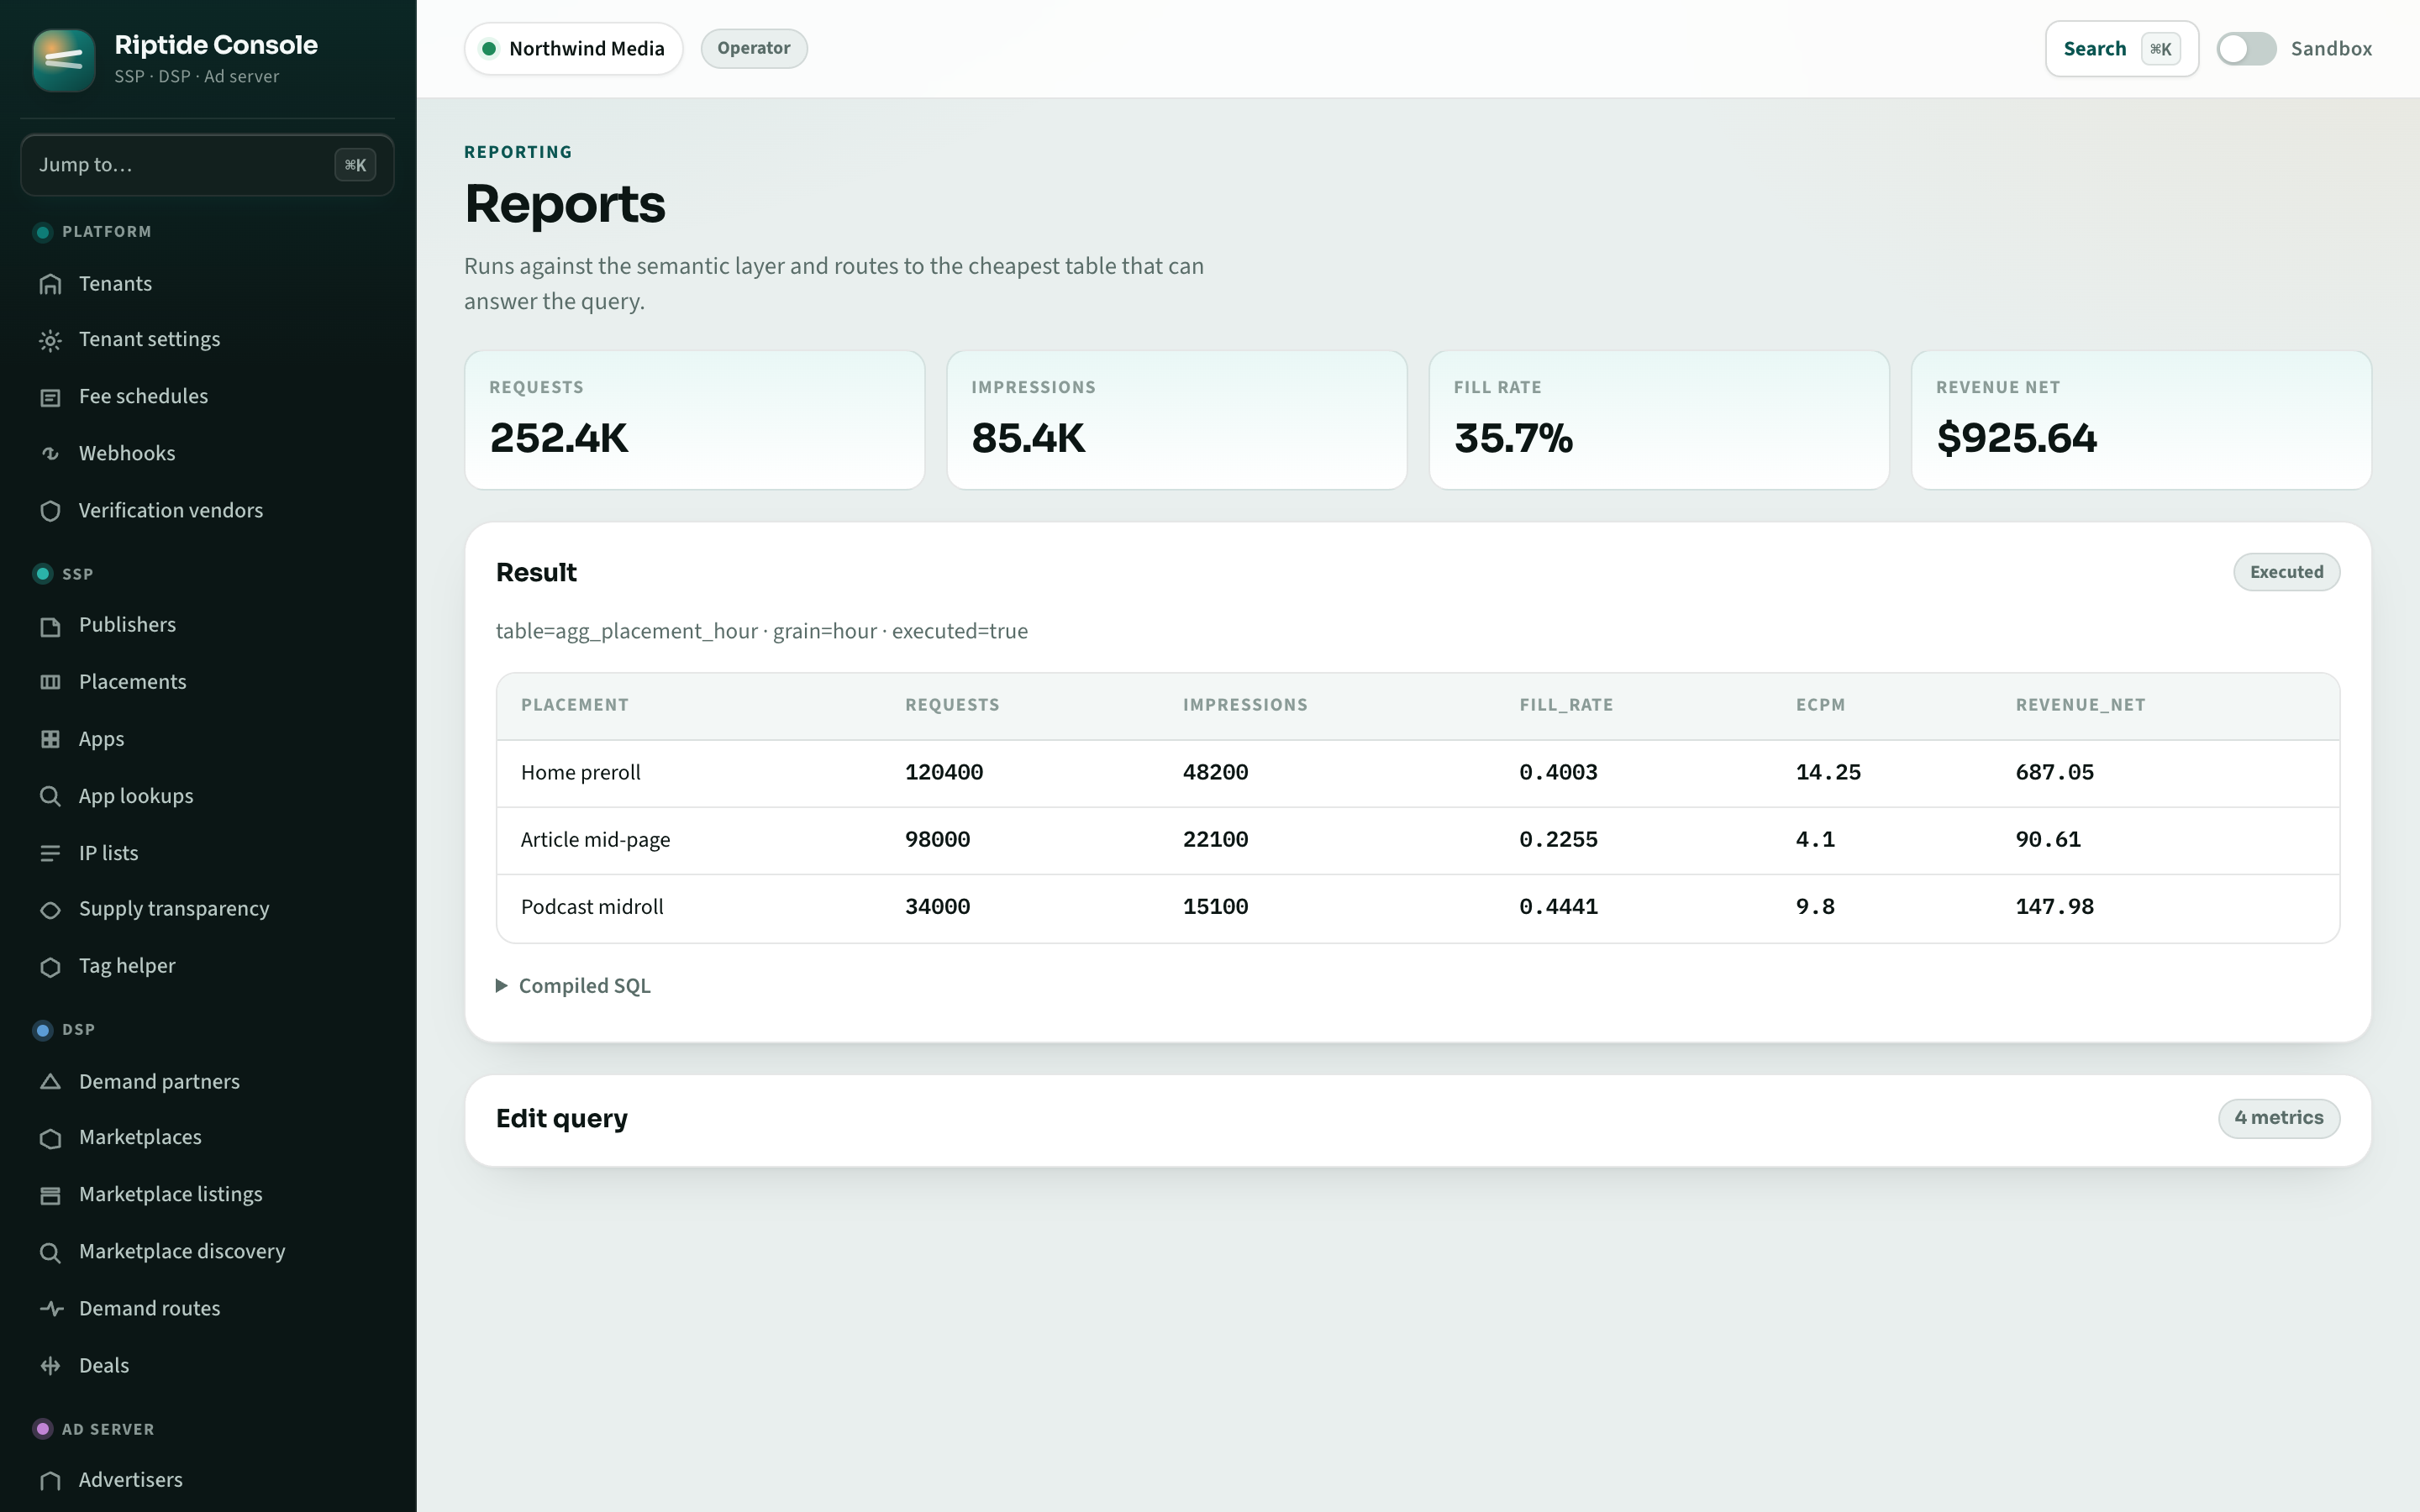Open Fee schedules page
Viewport: 2420px width, 1512px height.
coord(207,397)
